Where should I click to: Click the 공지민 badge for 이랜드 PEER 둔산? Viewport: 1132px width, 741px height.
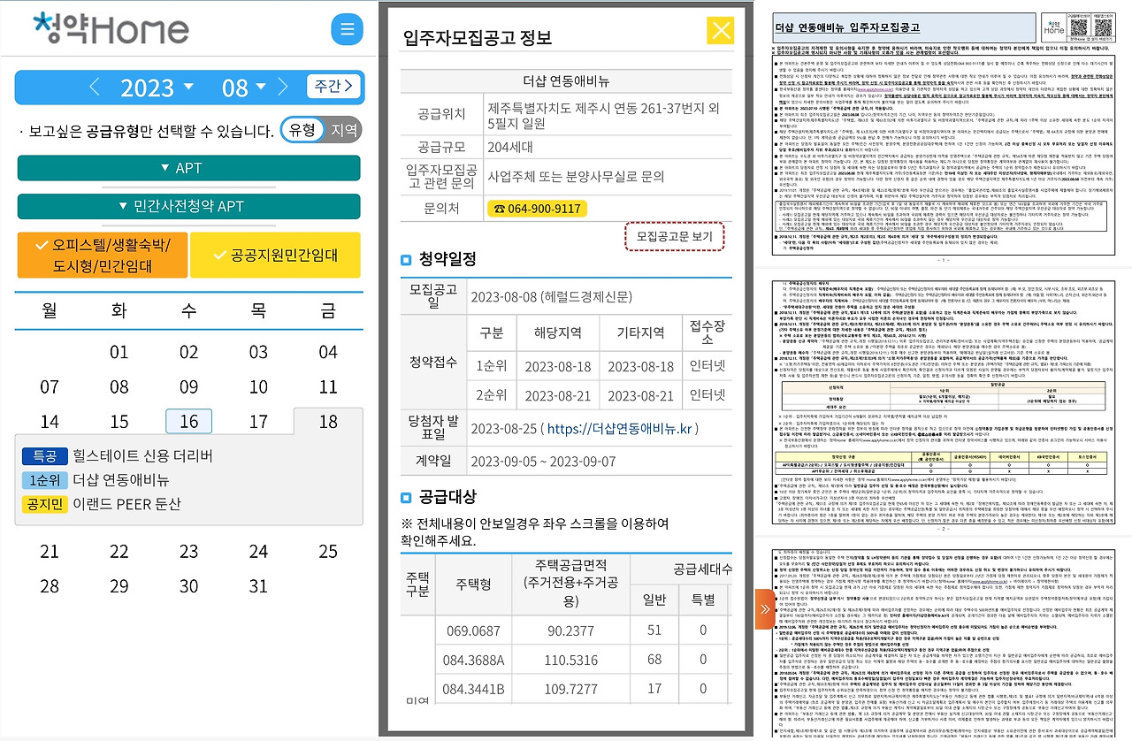pos(45,505)
